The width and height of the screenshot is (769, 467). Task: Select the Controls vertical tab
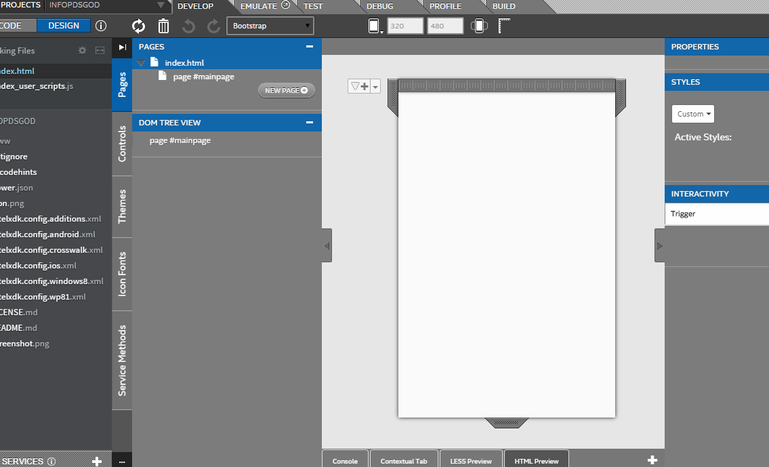pos(122,143)
